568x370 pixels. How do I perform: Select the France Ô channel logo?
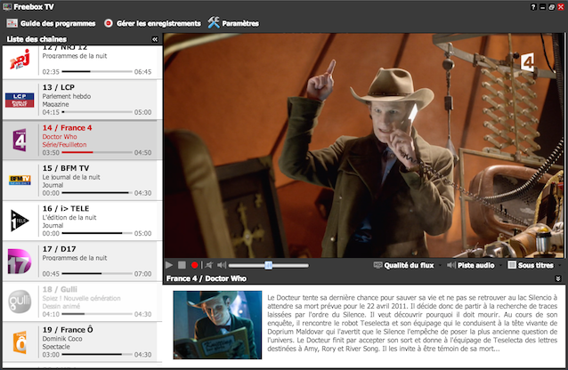point(20,342)
